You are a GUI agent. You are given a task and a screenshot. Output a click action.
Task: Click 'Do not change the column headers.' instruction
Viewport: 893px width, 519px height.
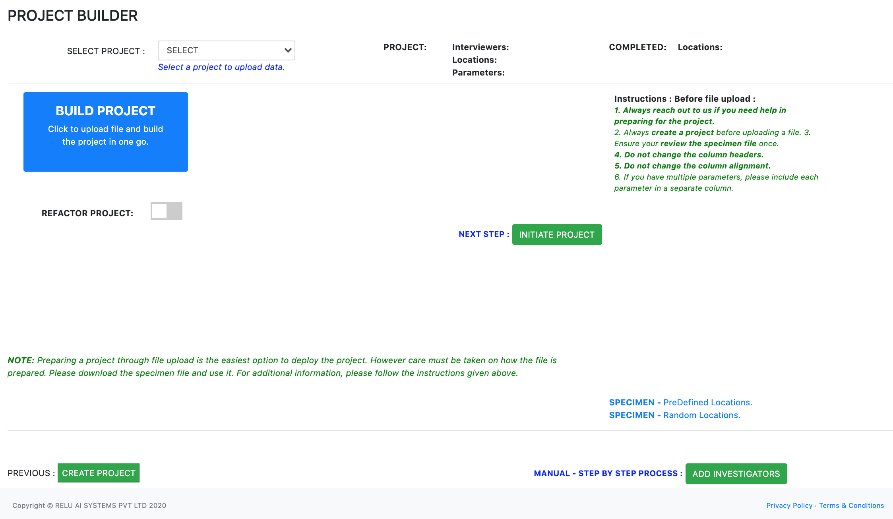tap(689, 155)
